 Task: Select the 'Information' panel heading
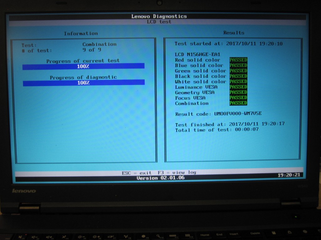[81, 33]
